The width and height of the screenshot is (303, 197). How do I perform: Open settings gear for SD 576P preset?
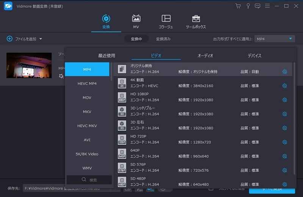click(284, 170)
